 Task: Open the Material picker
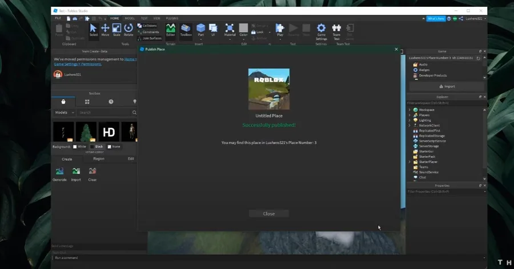pos(230,30)
